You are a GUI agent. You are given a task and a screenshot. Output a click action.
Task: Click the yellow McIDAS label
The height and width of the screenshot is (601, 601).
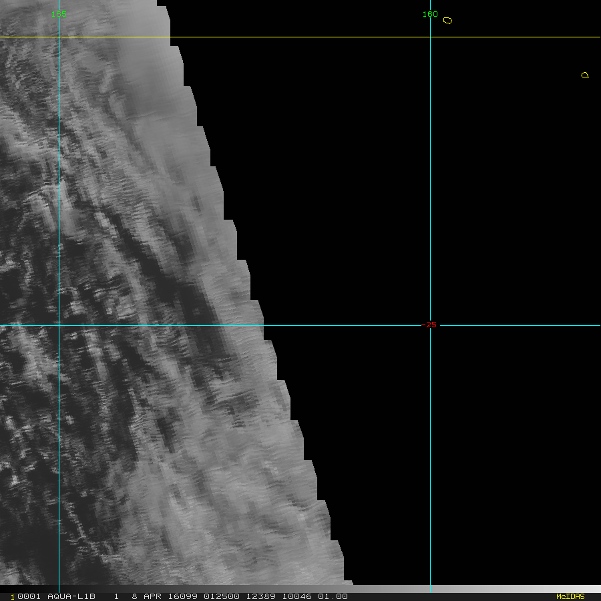click(x=570, y=596)
